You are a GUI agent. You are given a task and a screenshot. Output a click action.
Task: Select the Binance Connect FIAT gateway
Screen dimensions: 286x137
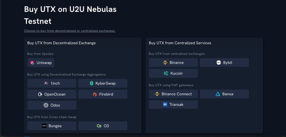click(x=173, y=94)
